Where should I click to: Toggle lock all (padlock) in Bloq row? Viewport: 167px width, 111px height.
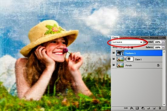click(132, 47)
